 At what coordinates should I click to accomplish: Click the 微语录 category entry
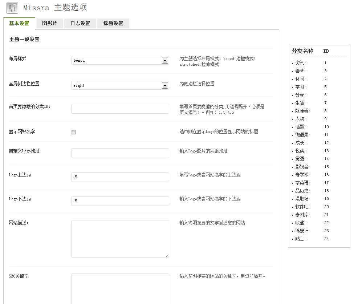pos(302,135)
